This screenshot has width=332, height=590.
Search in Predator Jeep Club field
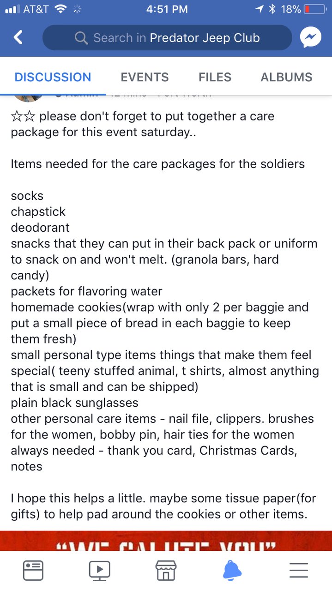(x=167, y=38)
